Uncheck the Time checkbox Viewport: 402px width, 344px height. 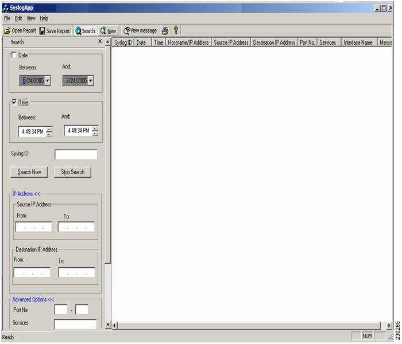coord(14,102)
